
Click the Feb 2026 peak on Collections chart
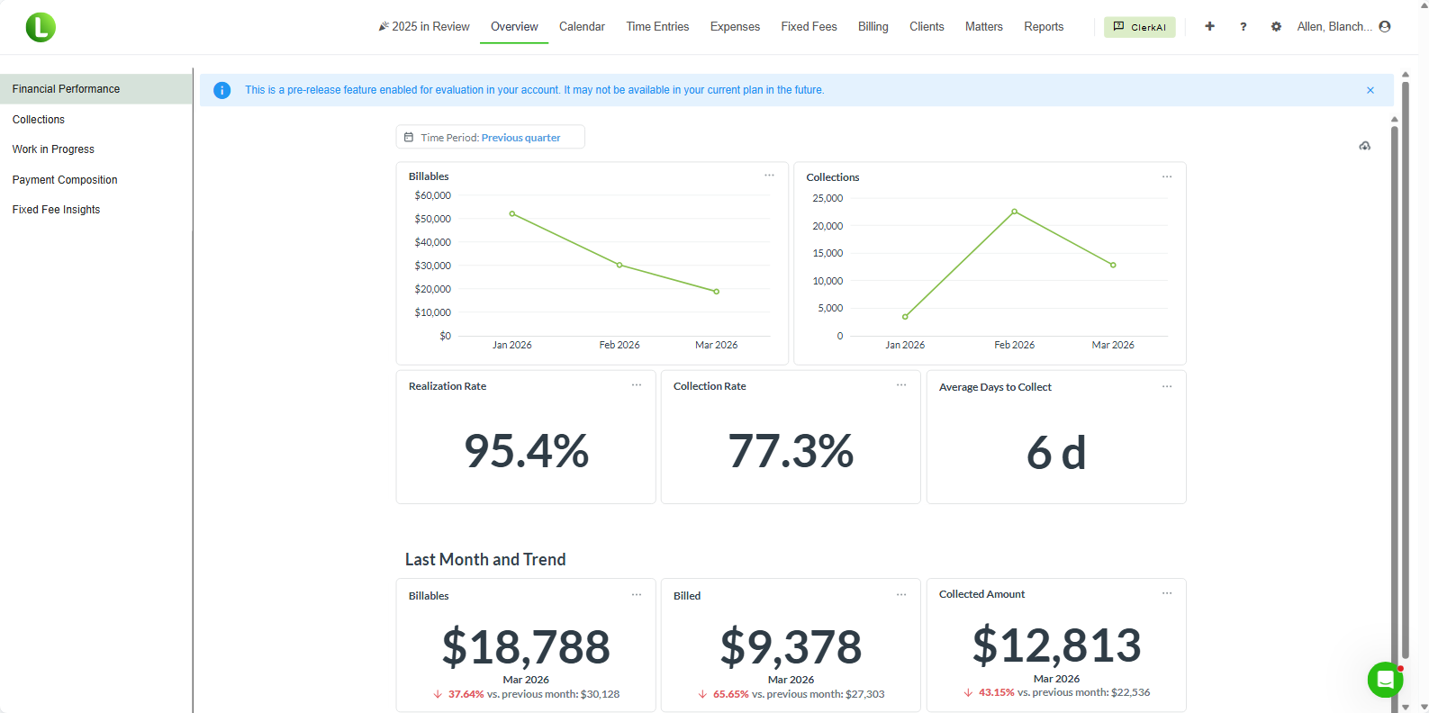pyautogui.click(x=1015, y=212)
